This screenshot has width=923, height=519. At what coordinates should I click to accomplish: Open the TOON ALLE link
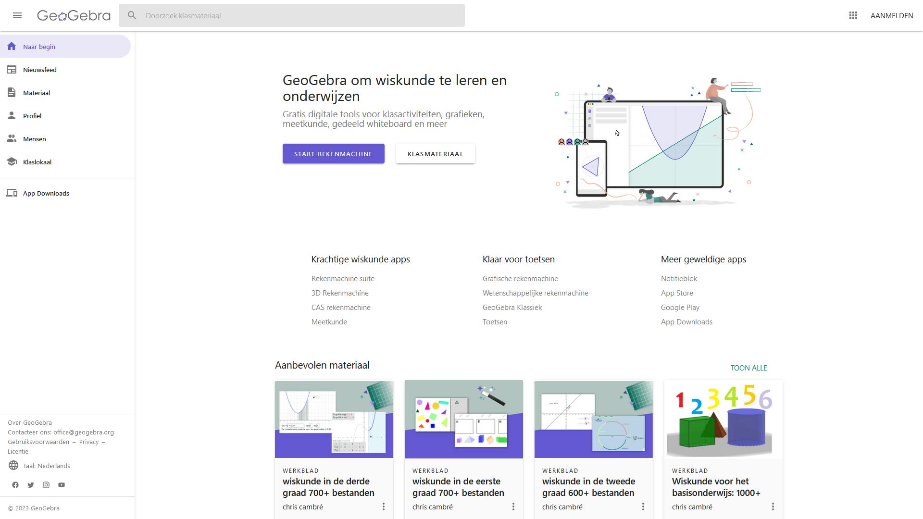(748, 368)
